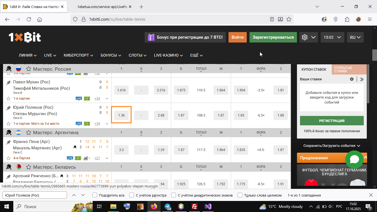377x212 pixels.
Task: Open live stream for Павел Мухин match
Action: click(x=79, y=99)
